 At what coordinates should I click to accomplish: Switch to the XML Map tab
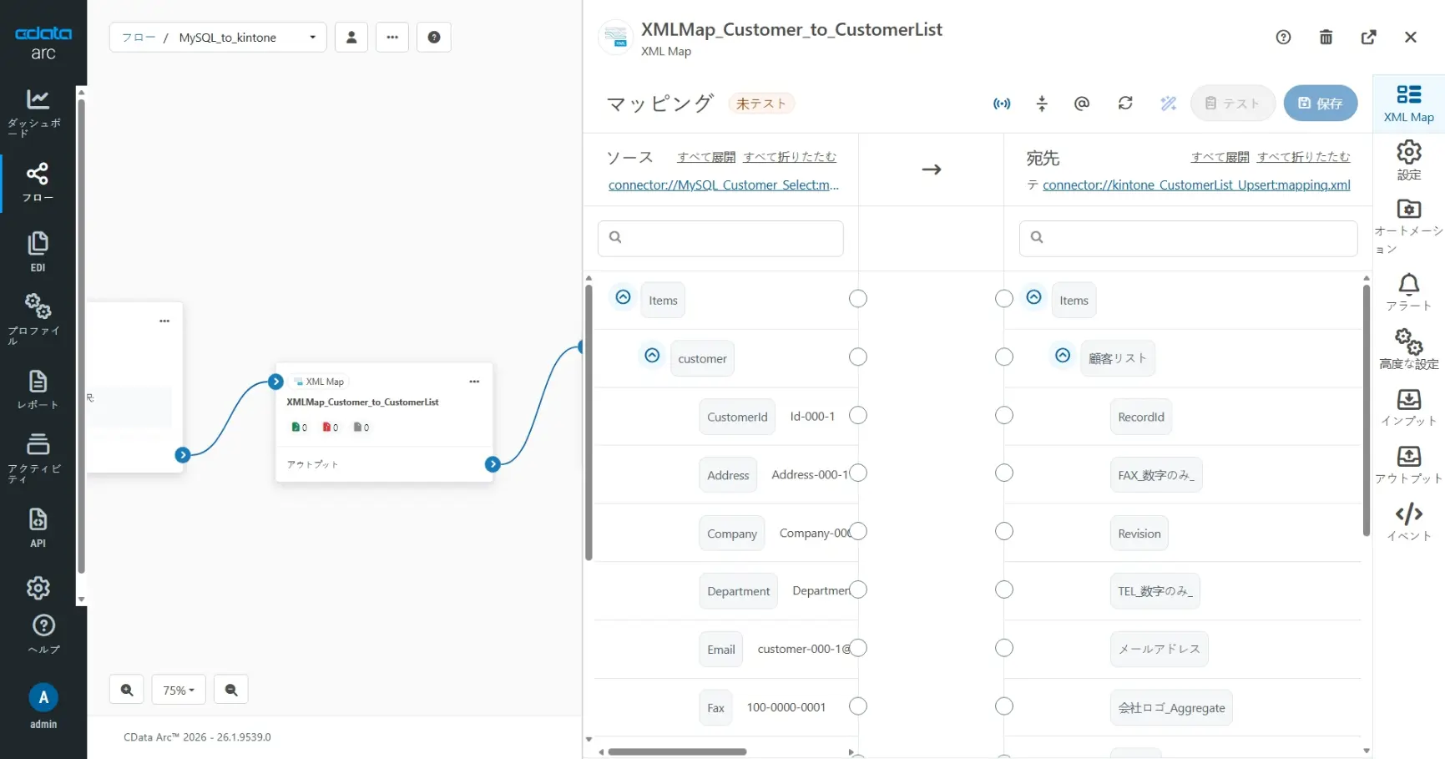pyautogui.click(x=1409, y=103)
